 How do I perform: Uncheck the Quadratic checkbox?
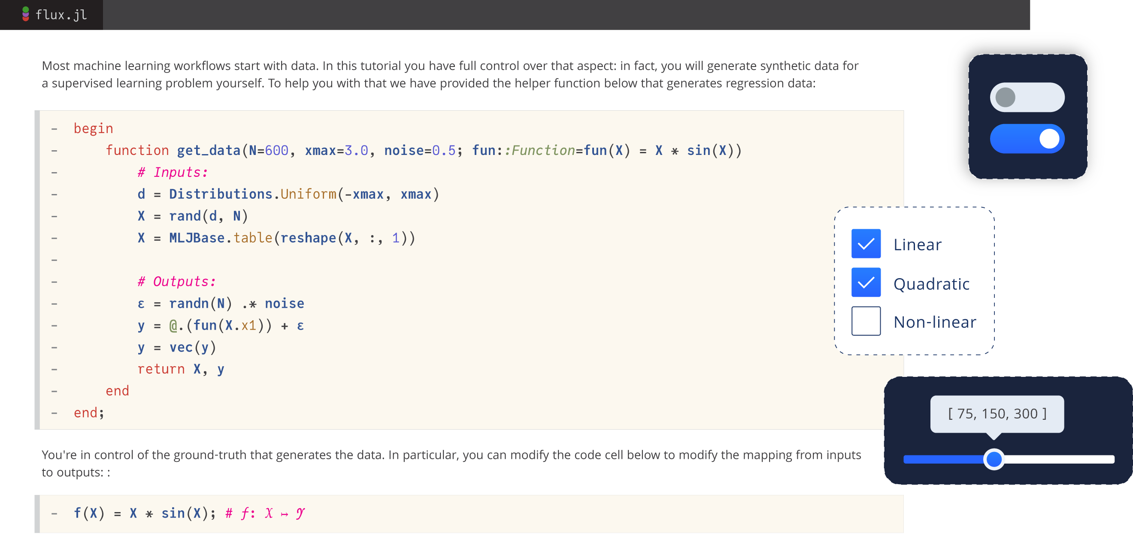point(866,282)
